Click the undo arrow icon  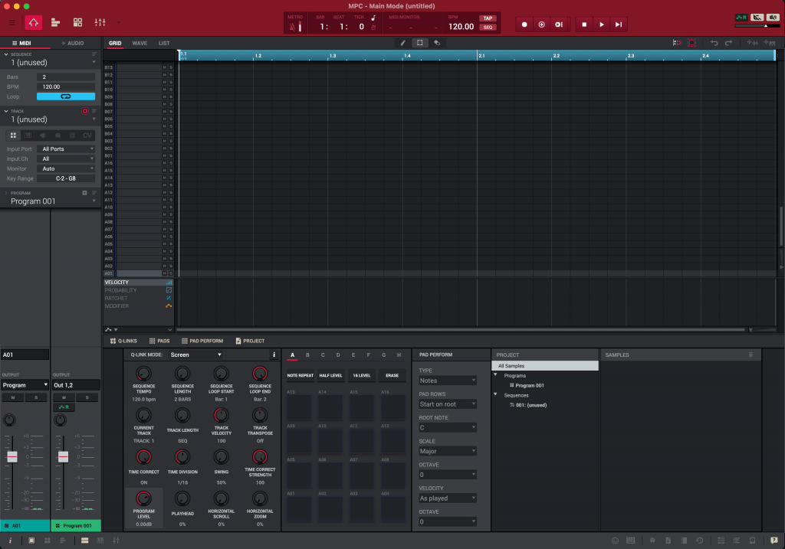click(715, 42)
